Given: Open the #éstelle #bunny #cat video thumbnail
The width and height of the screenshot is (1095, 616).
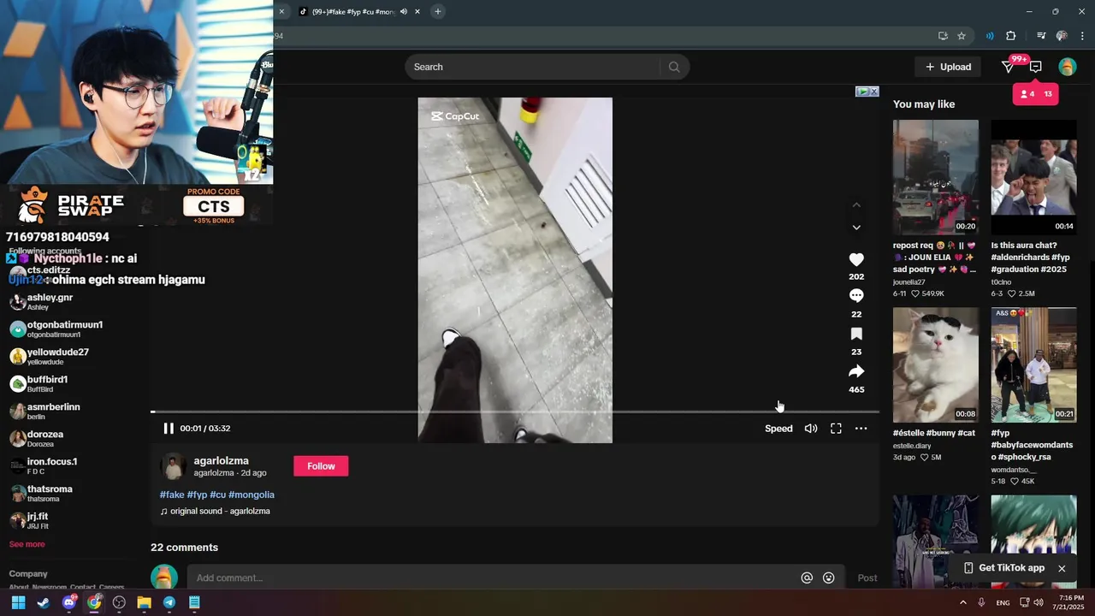Looking at the screenshot, I should (x=936, y=364).
